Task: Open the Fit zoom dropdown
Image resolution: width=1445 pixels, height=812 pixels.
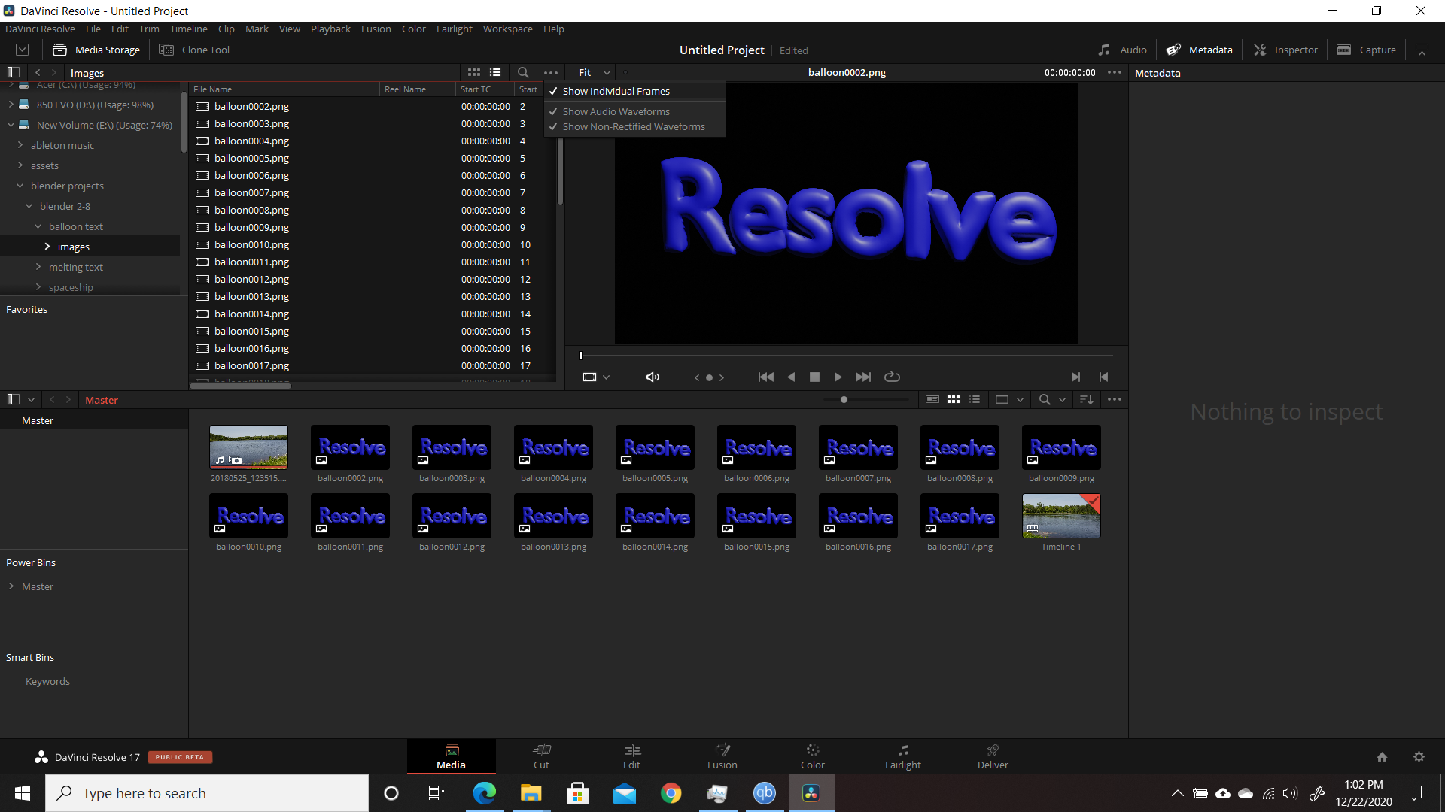Action: 594,72
